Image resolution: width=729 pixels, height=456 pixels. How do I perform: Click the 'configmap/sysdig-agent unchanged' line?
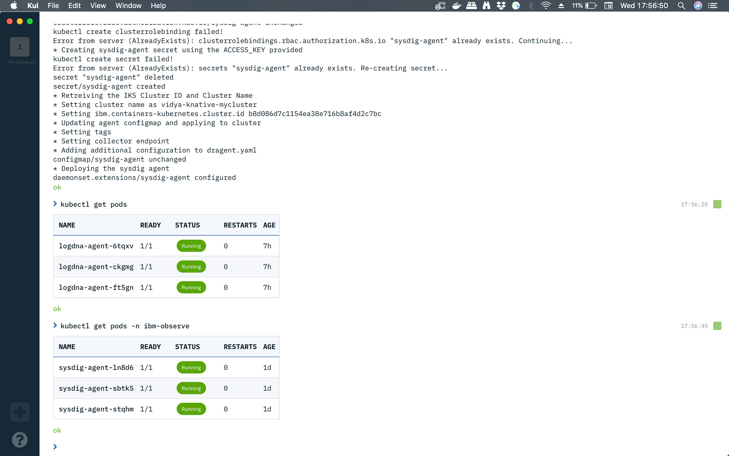[x=120, y=159]
